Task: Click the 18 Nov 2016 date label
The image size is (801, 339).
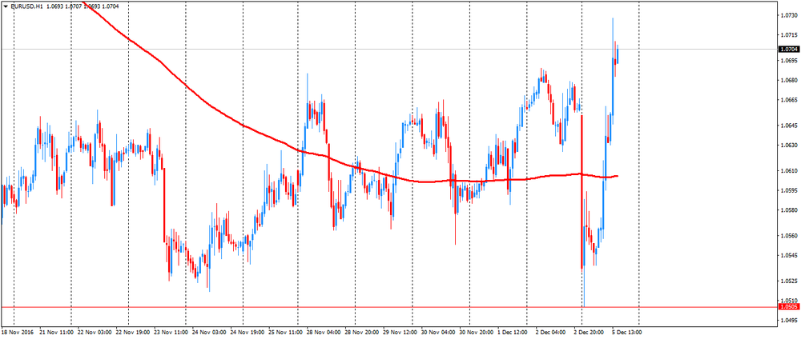Action: (19, 332)
